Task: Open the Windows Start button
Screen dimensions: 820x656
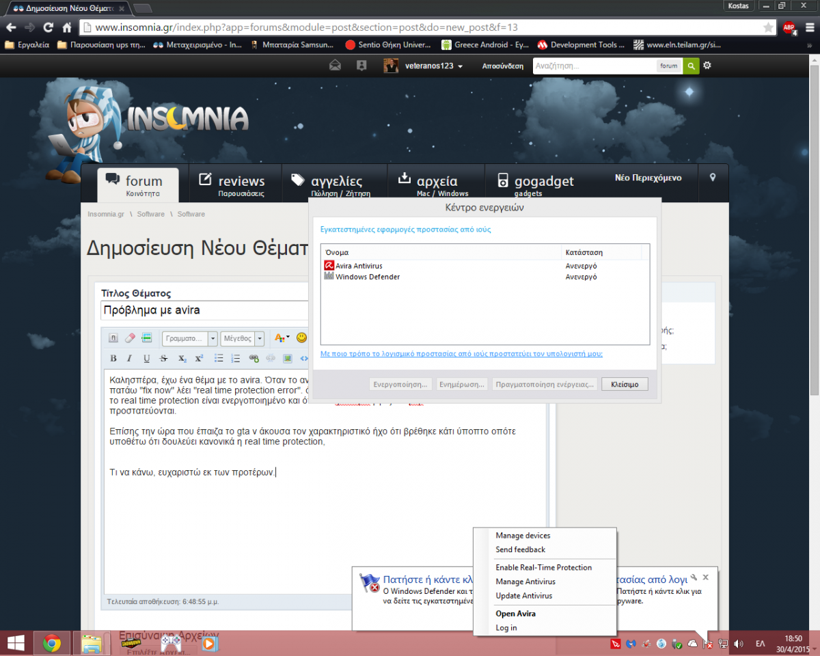Action: coord(16,643)
